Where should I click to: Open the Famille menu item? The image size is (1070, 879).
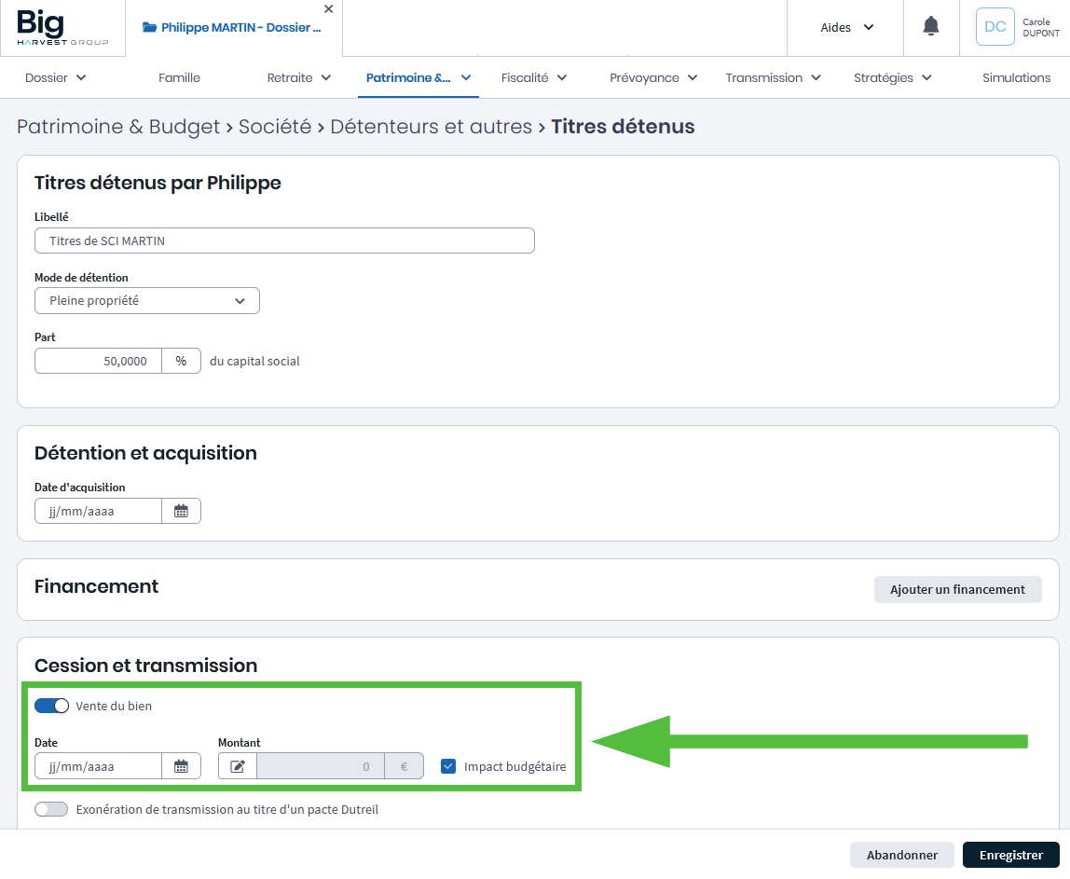click(179, 78)
